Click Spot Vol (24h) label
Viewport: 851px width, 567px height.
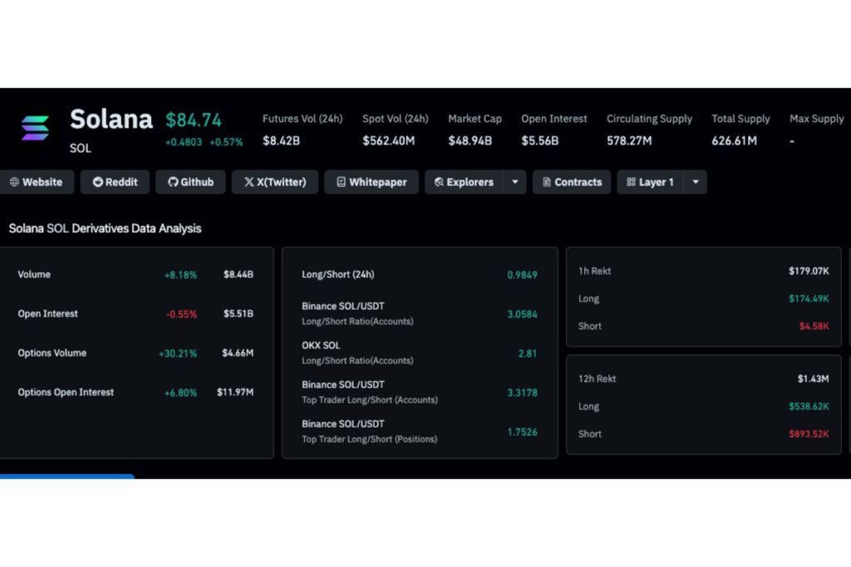pos(395,119)
